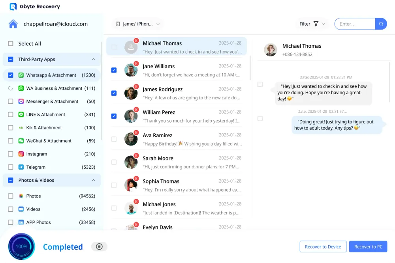This screenshot has height=263, width=395.
Task: Click the search magnifier icon
Action: coord(381,24)
